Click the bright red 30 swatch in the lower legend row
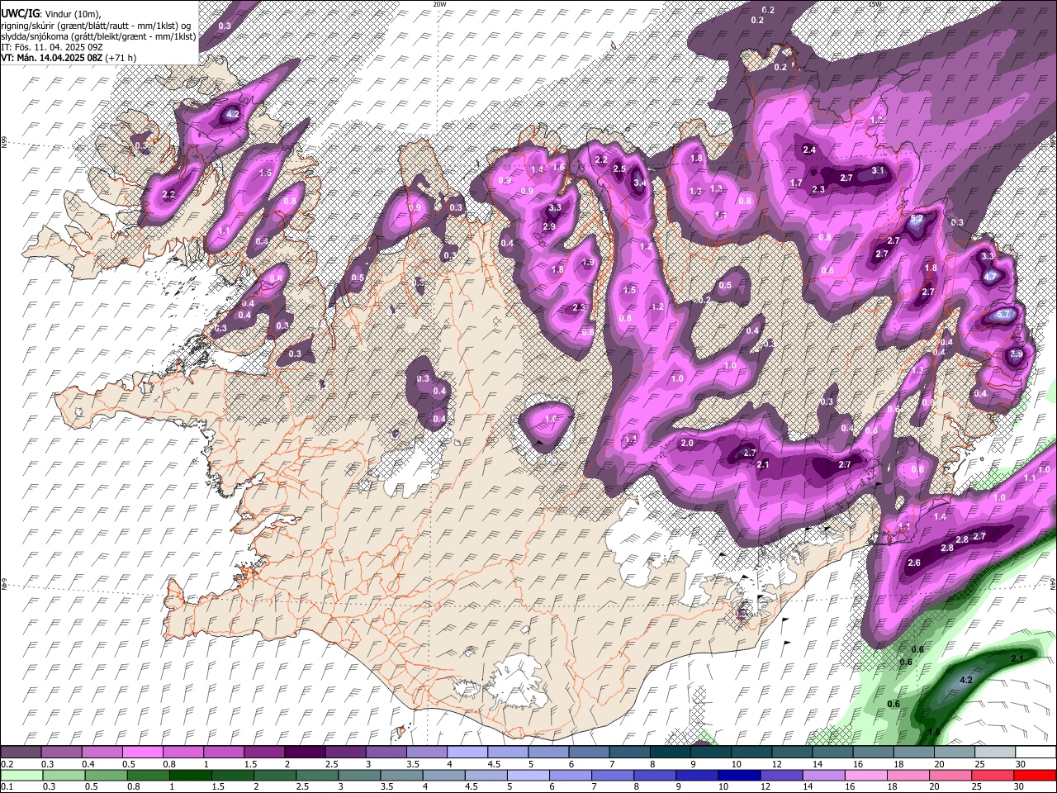 coord(1035,775)
